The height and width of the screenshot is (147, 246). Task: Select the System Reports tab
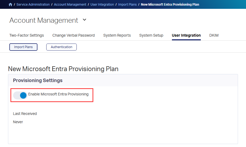117,35
